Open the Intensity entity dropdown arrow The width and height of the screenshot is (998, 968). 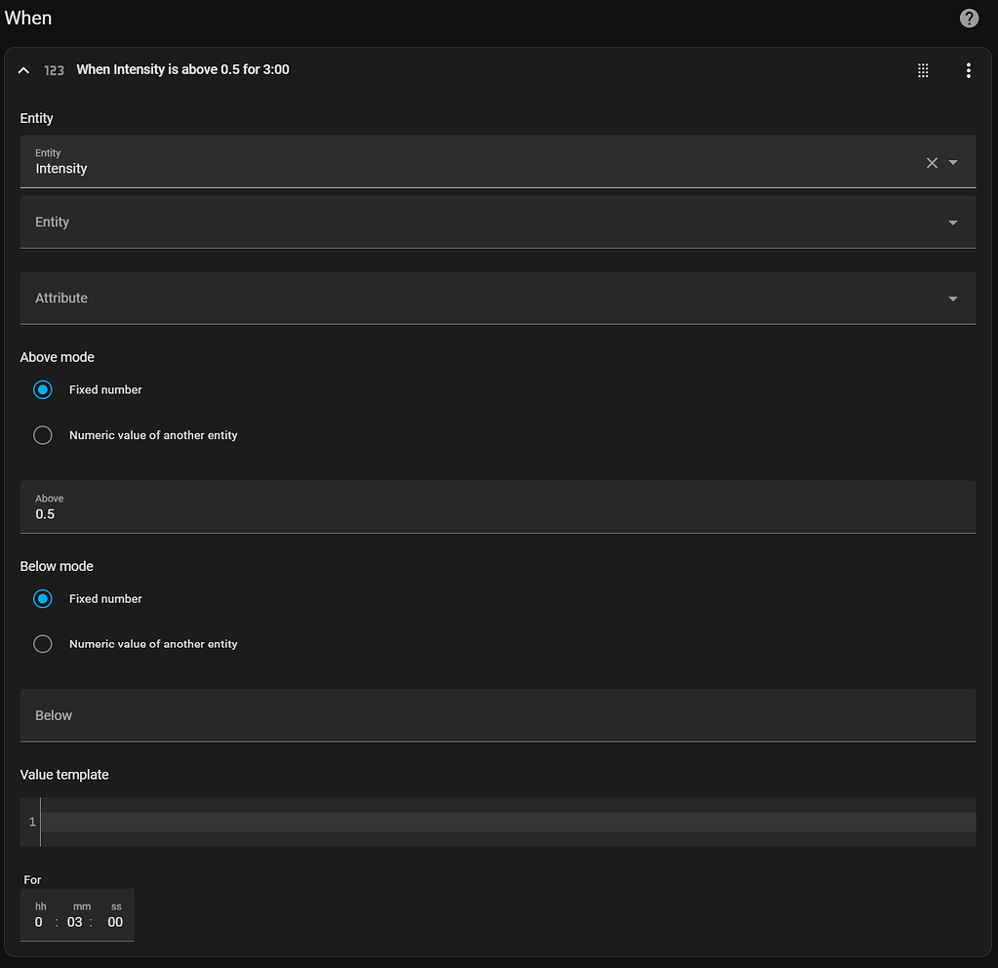pyautogui.click(x=953, y=163)
